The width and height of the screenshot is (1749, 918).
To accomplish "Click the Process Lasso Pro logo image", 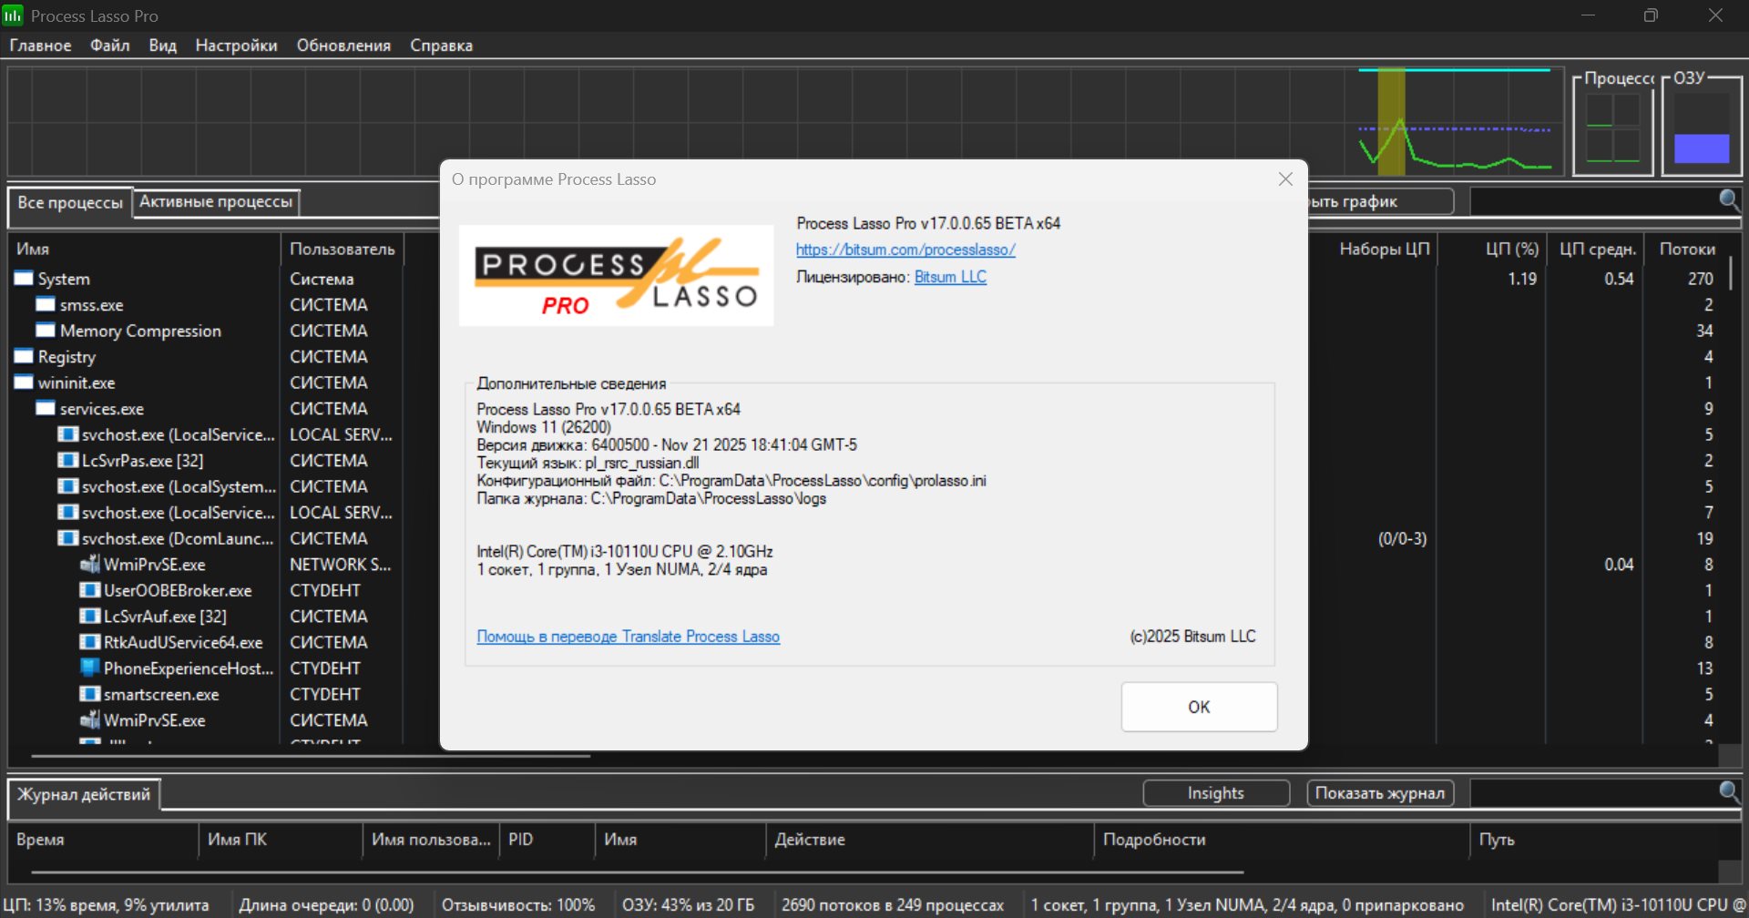I will (616, 276).
